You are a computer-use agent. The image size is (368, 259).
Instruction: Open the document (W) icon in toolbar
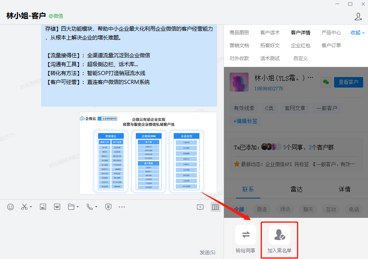[x=57, y=207]
